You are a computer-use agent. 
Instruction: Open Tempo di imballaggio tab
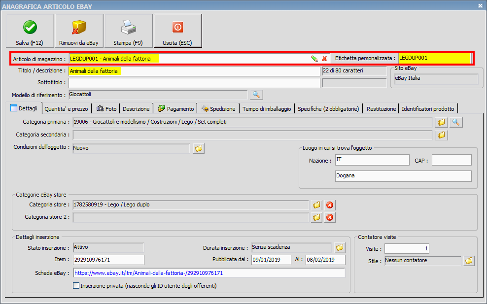(267, 109)
